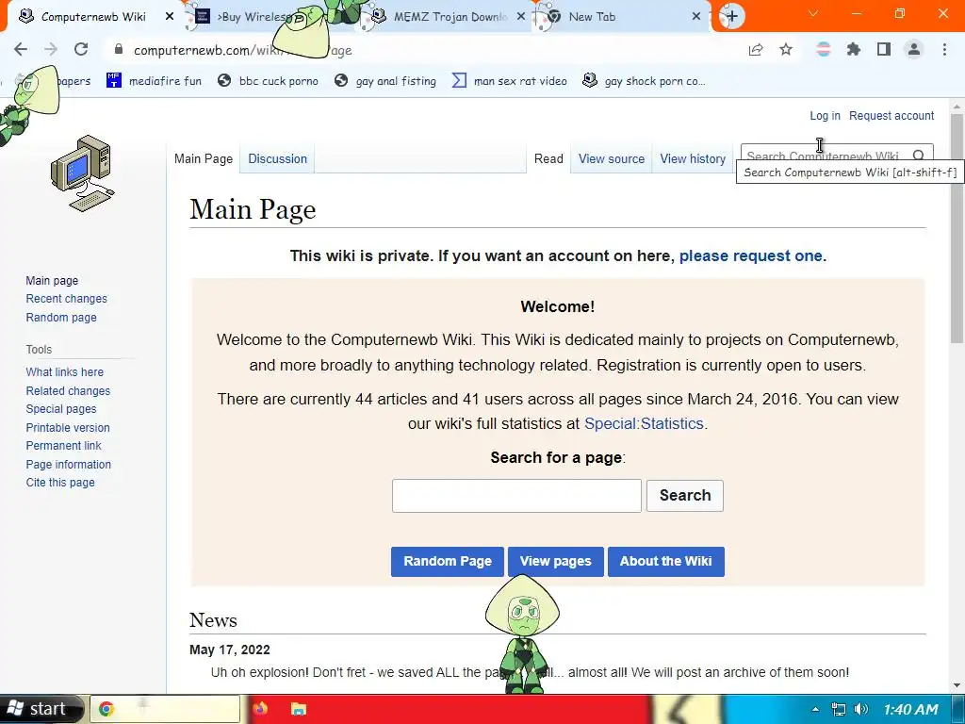Close the MEMZ Trojan Download tab
Screen dimensions: 965x724
coord(520,17)
